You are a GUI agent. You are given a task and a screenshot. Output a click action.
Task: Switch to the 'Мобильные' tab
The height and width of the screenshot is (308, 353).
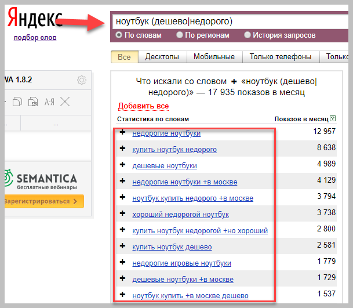point(214,56)
